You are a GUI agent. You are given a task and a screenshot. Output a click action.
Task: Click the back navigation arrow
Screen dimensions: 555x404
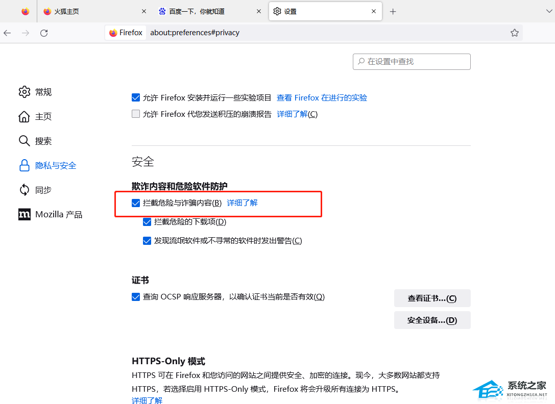click(7, 33)
